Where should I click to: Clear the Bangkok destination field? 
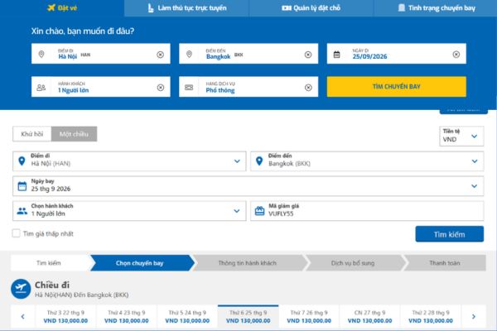click(x=308, y=55)
